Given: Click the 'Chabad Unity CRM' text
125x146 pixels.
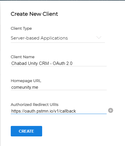Looking at the screenshot, I should (x=30, y=63).
